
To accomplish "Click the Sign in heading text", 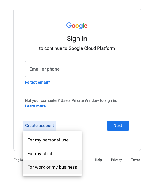I will coord(77,39).
